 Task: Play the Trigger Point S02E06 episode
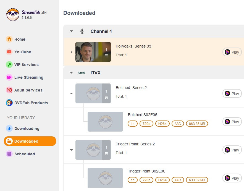coord(232,178)
